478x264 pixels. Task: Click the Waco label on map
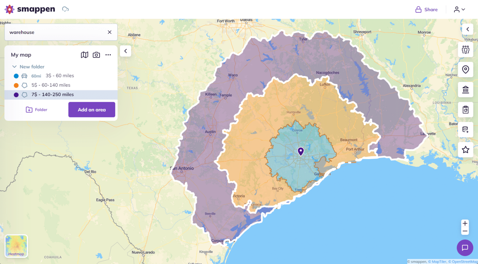pyautogui.click(x=233, y=75)
